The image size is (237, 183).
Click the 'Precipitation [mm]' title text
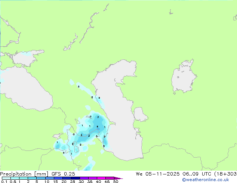24,174
